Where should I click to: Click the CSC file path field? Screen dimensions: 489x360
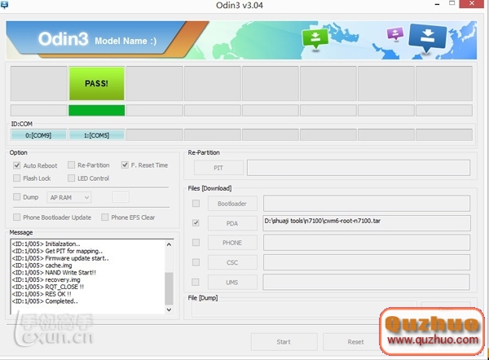(x=367, y=262)
